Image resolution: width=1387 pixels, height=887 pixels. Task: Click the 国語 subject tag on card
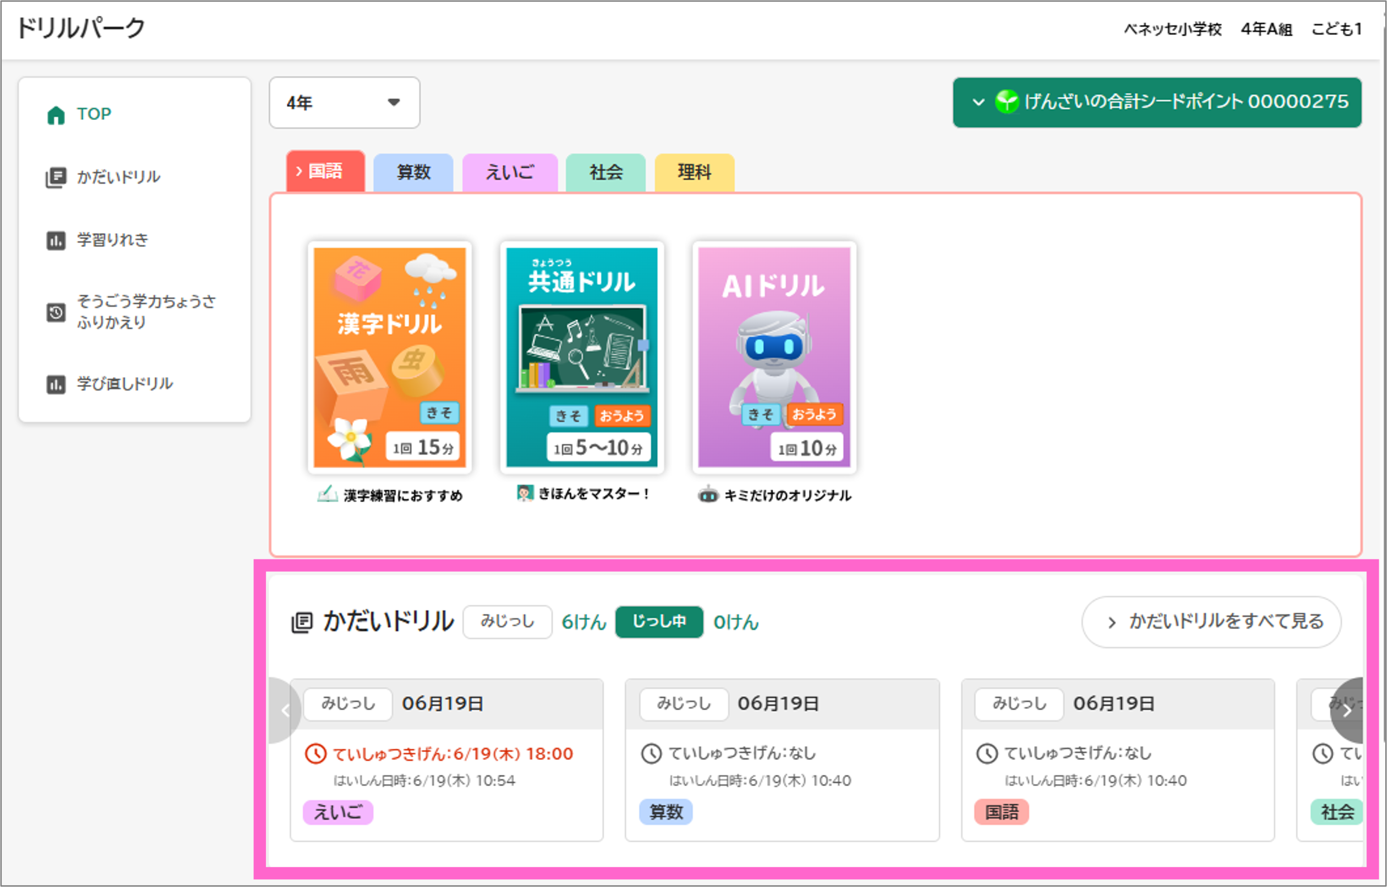(x=1002, y=812)
